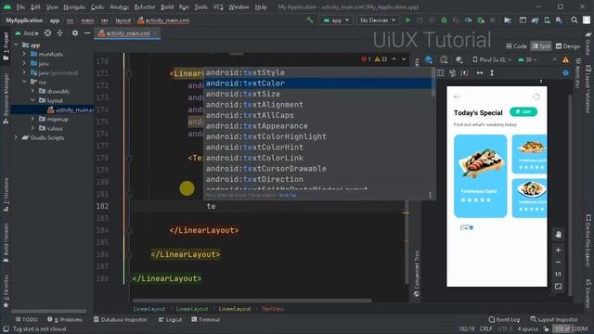Click the search everywhere magnifier icon
The width and height of the screenshot is (594, 334).
click(x=575, y=20)
